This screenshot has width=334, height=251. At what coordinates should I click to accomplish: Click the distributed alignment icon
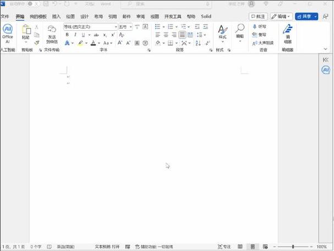(190, 35)
